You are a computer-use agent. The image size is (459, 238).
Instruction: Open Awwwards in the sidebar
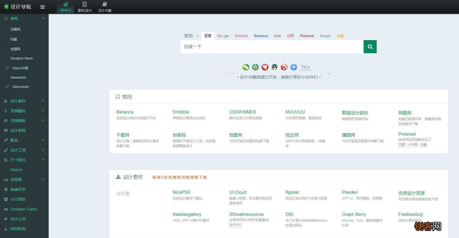click(x=18, y=78)
